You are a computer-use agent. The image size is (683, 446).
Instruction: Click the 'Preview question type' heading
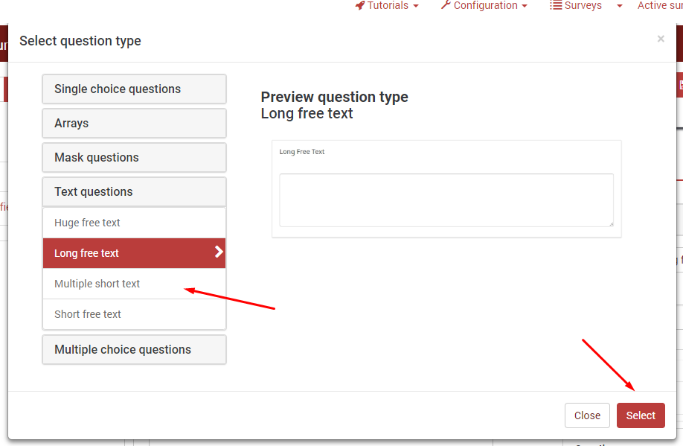335,97
